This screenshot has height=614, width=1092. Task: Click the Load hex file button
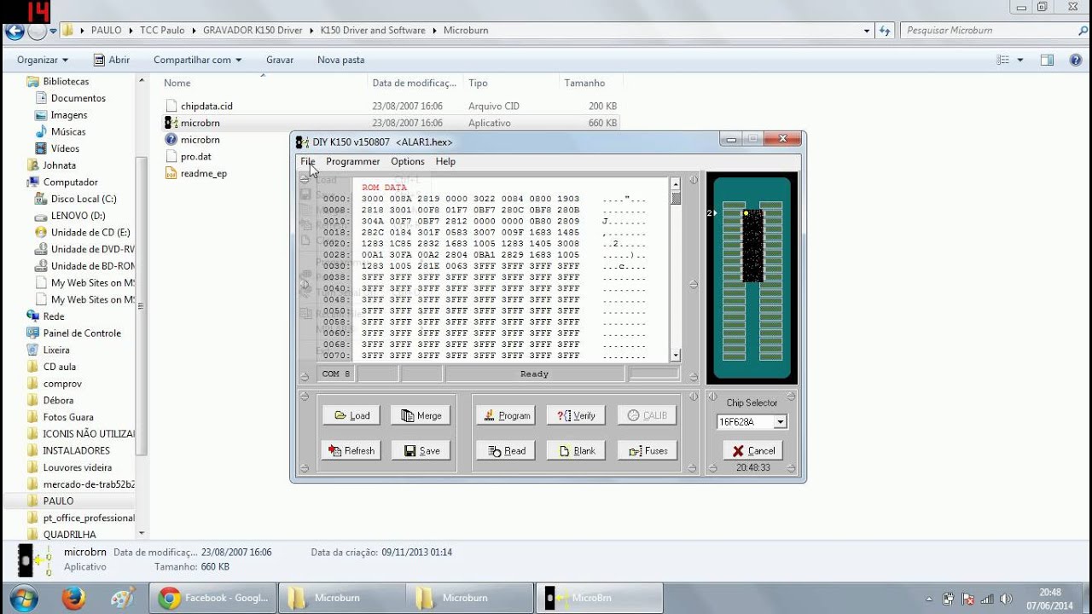(x=351, y=415)
